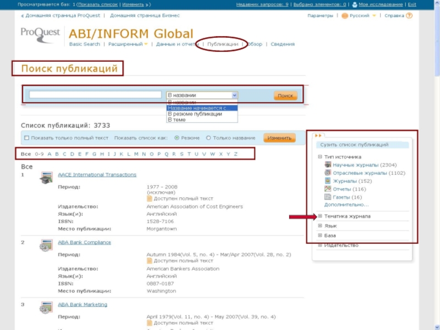
Task: Click the publication search text field
Action: (x=95, y=95)
